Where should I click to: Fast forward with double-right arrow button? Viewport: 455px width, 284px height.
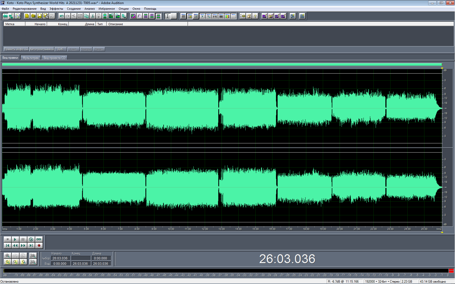23,245
